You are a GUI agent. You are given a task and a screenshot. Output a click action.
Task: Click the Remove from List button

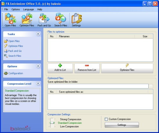point(87,68)
